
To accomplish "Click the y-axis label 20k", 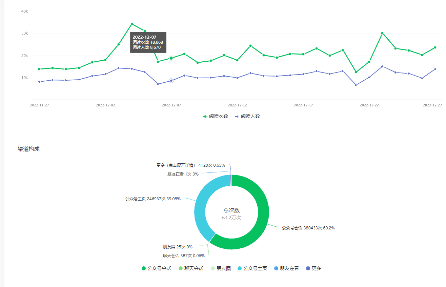I will pos(24,56).
